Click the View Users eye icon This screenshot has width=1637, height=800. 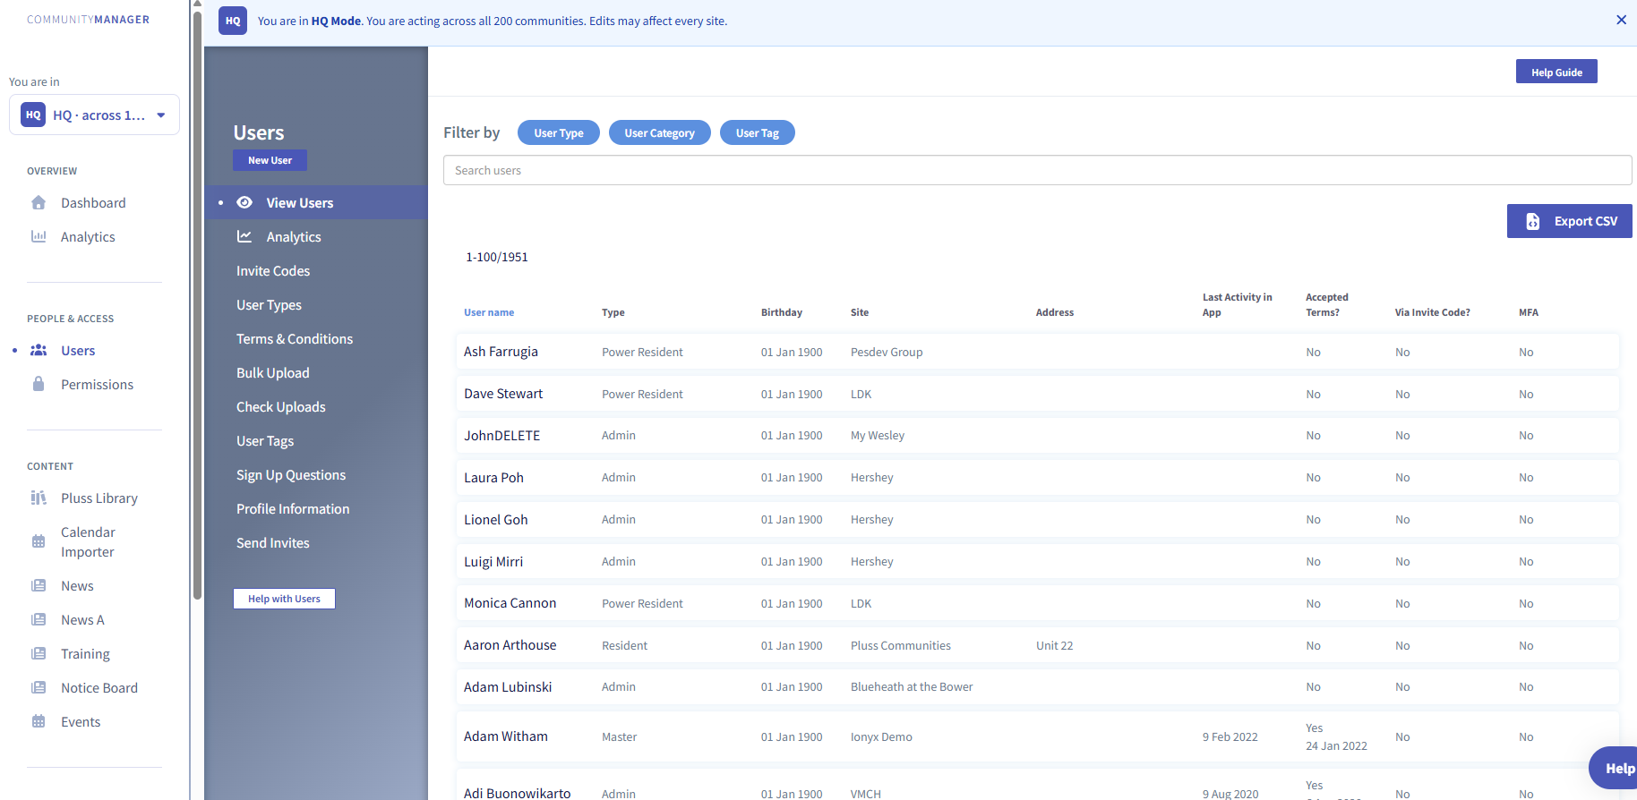pos(244,202)
